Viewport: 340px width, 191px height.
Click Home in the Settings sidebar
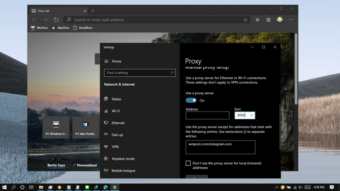click(116, 61)
